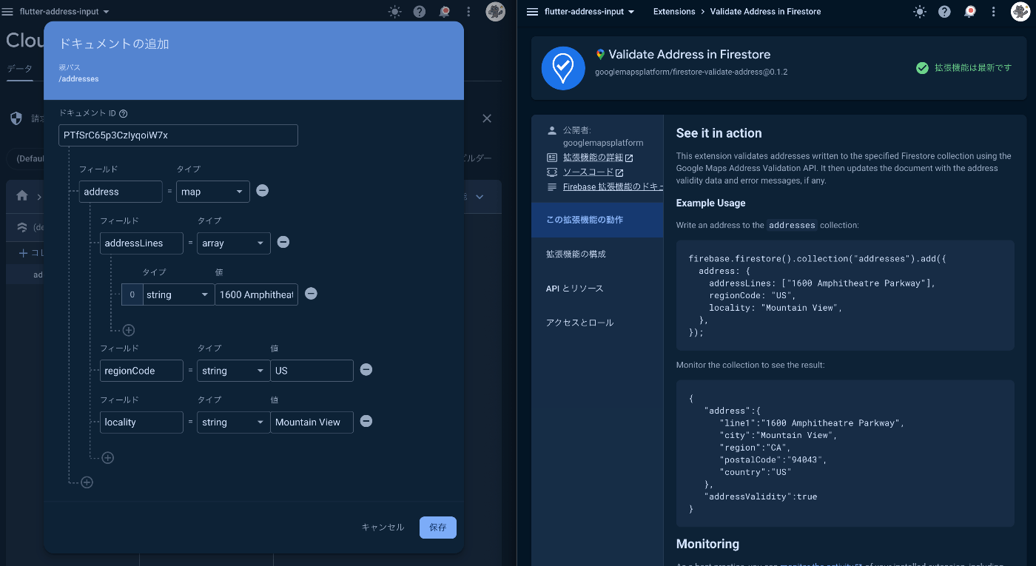Click the /addresses parent path text
This screenshot has width=1036, height=566.
tap(78, 78)
